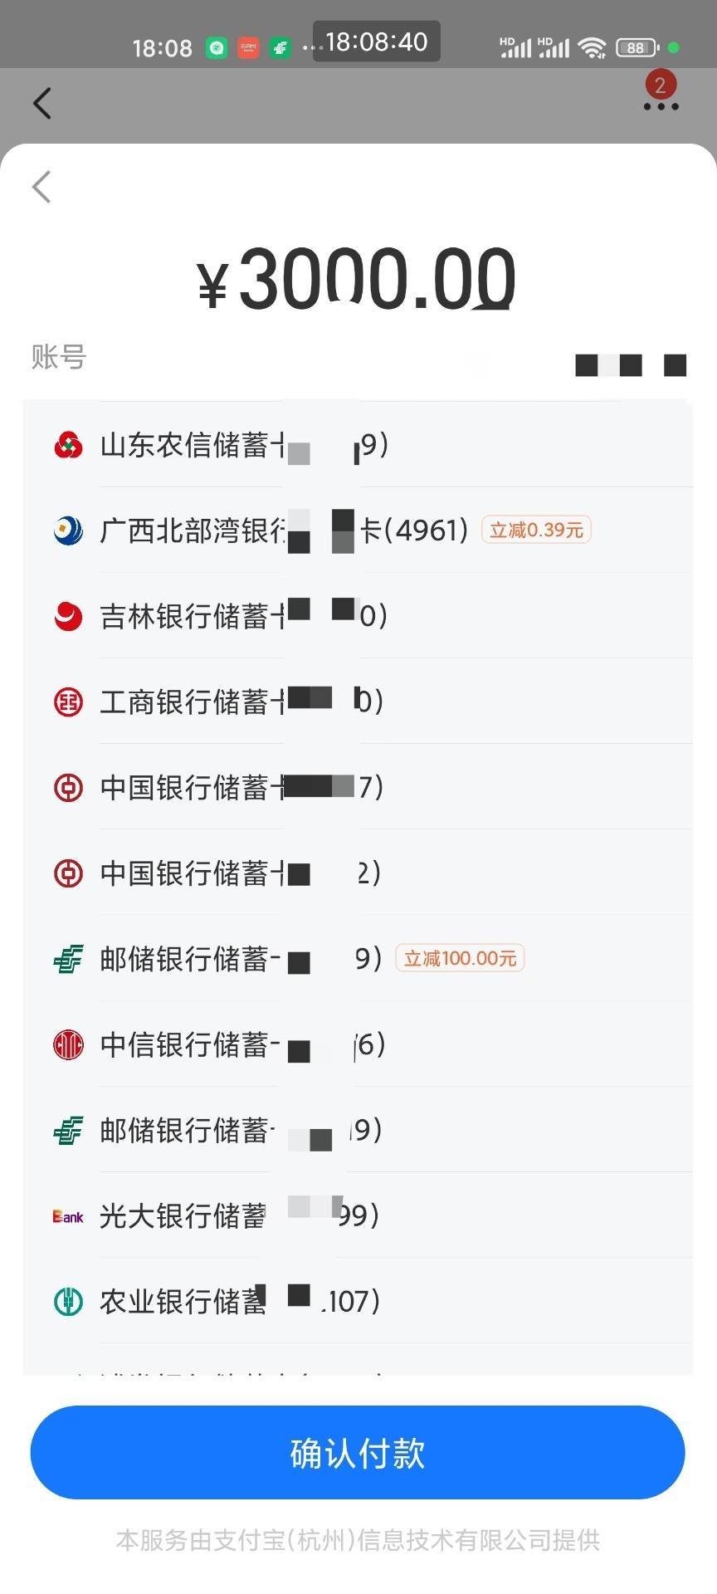Tap the 立减100.00元 discount tag
Screen dimensions: 717x1594
coord(460,959)
